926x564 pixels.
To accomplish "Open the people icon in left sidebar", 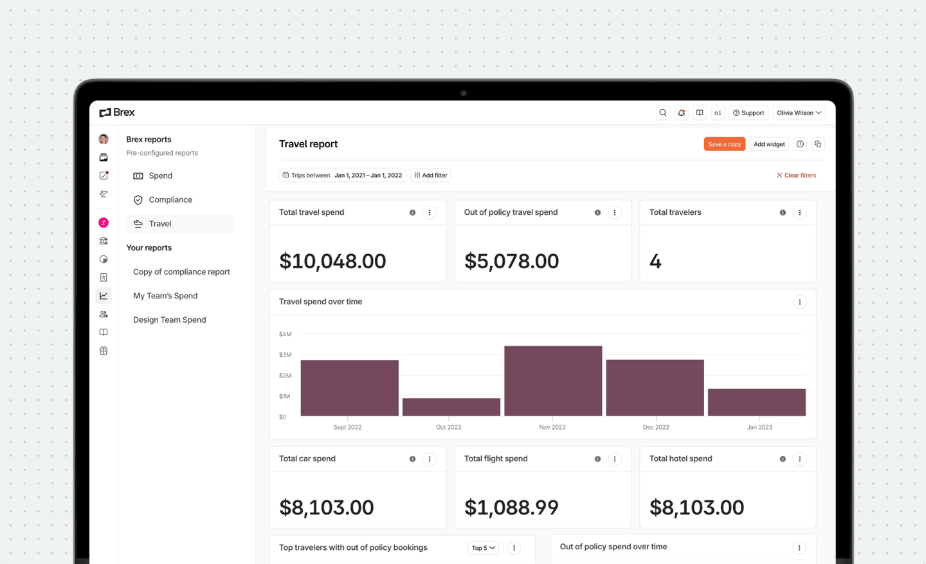I will 104,314.
